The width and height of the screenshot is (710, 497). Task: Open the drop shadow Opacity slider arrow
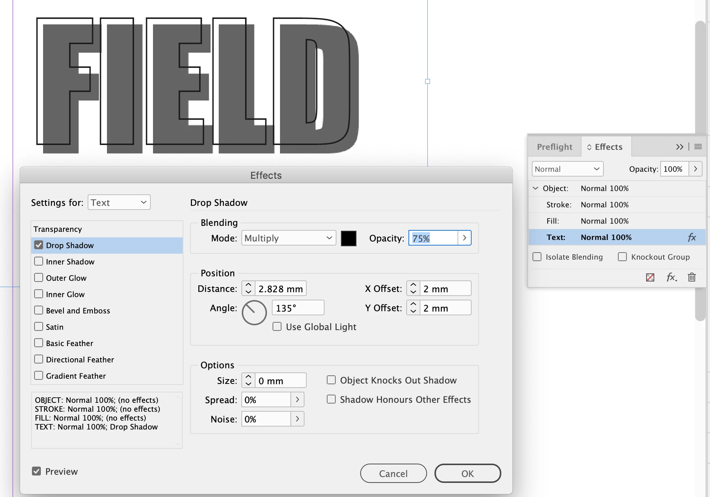point(465,238)
